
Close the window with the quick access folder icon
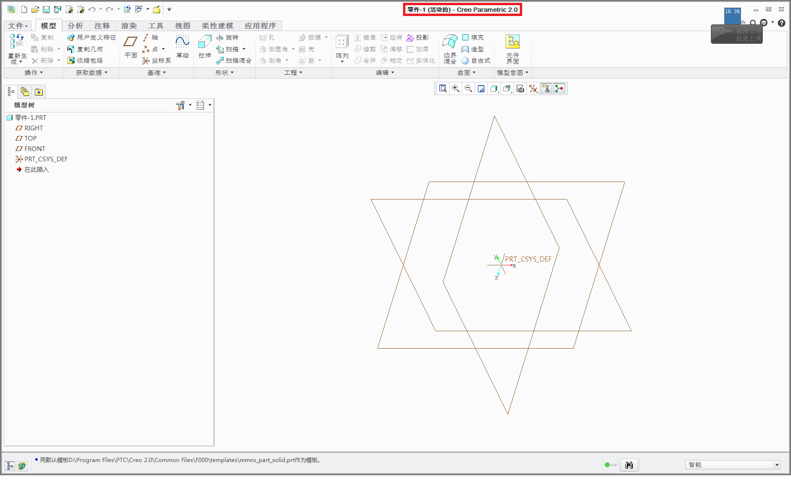[157, 9]
